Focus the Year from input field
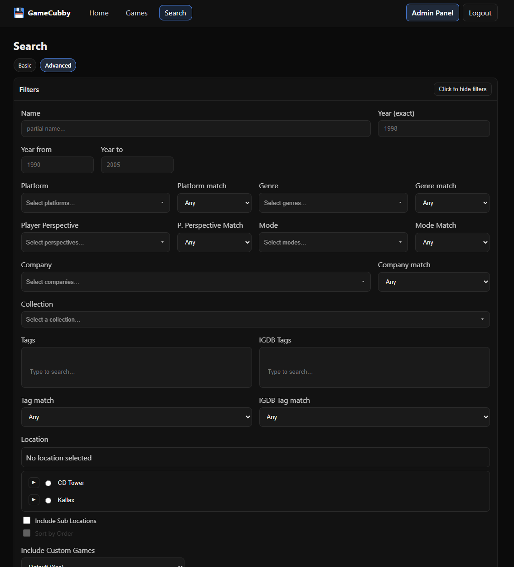Image resolution: width=514 pixels, height=567 pixels. click(x=58, y=165)
